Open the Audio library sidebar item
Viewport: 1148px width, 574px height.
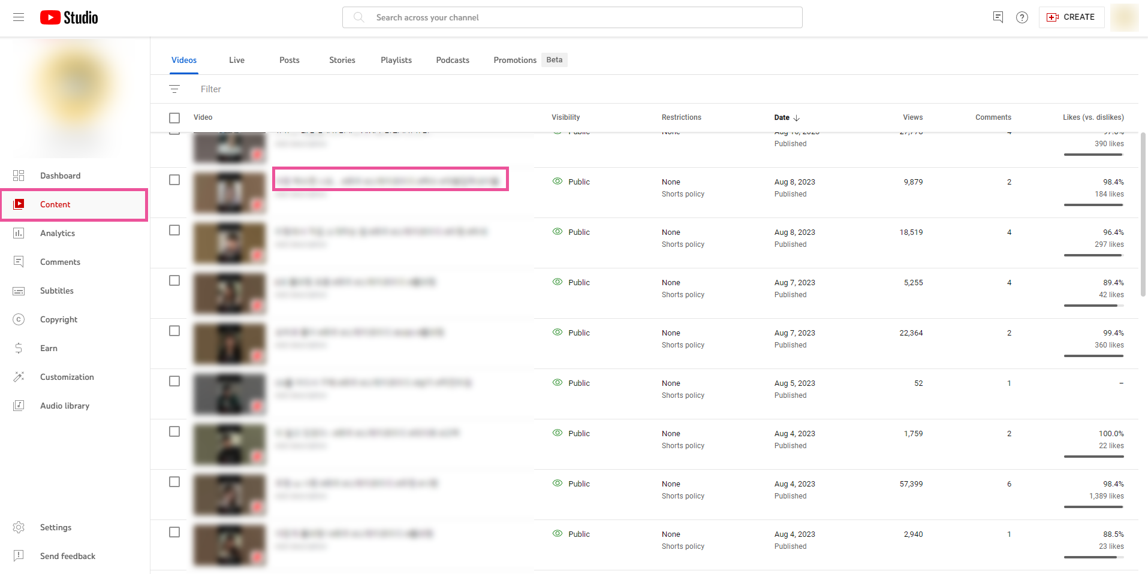pos(65,406)
